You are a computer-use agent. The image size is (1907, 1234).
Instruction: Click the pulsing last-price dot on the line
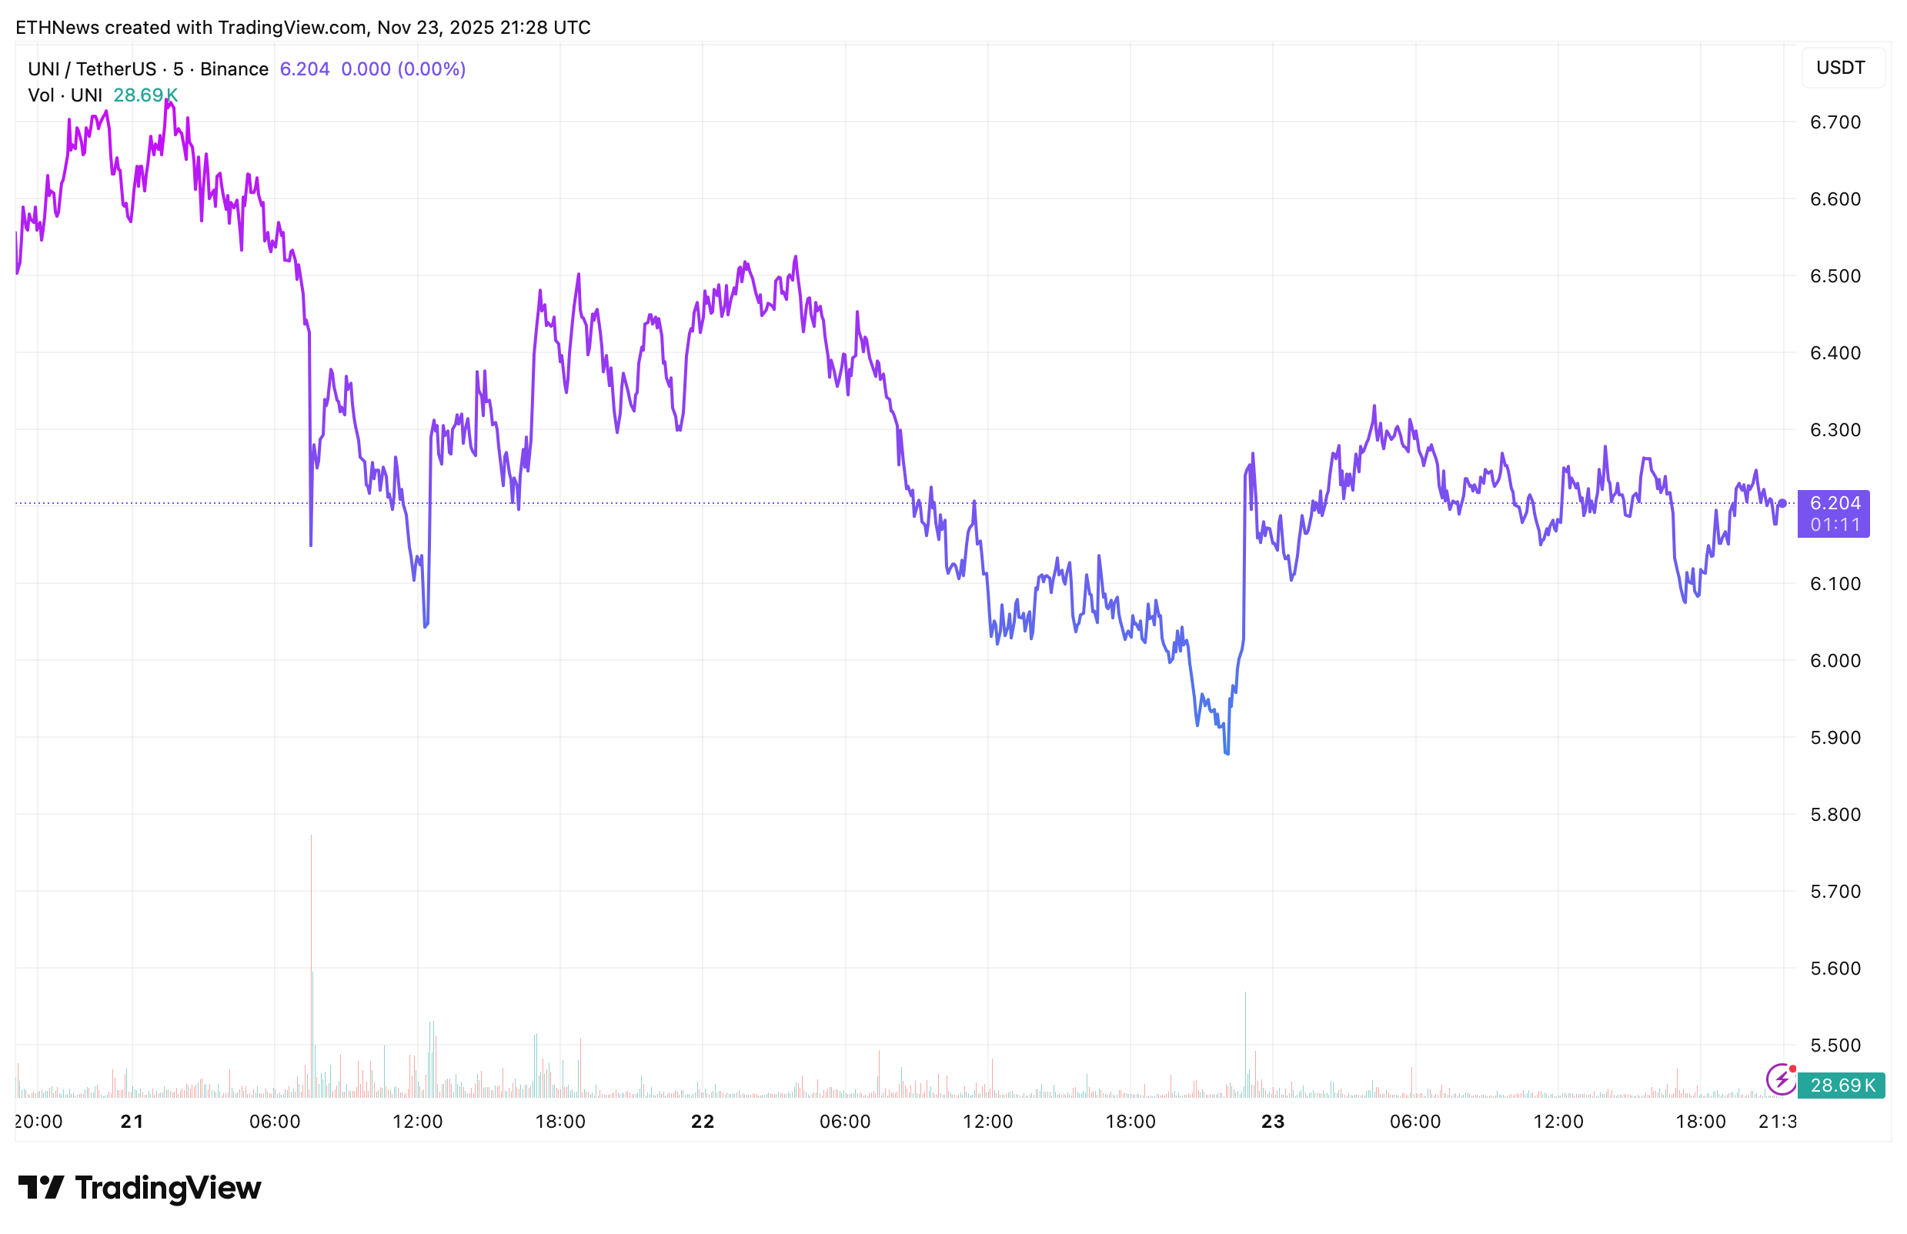(1782, 503)
